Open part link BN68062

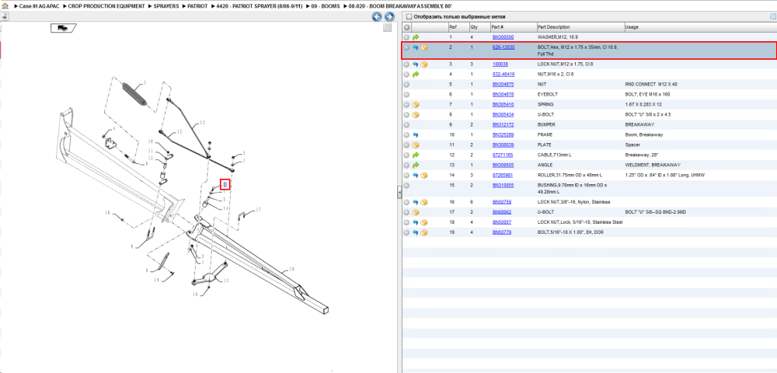tap(501, 212)
